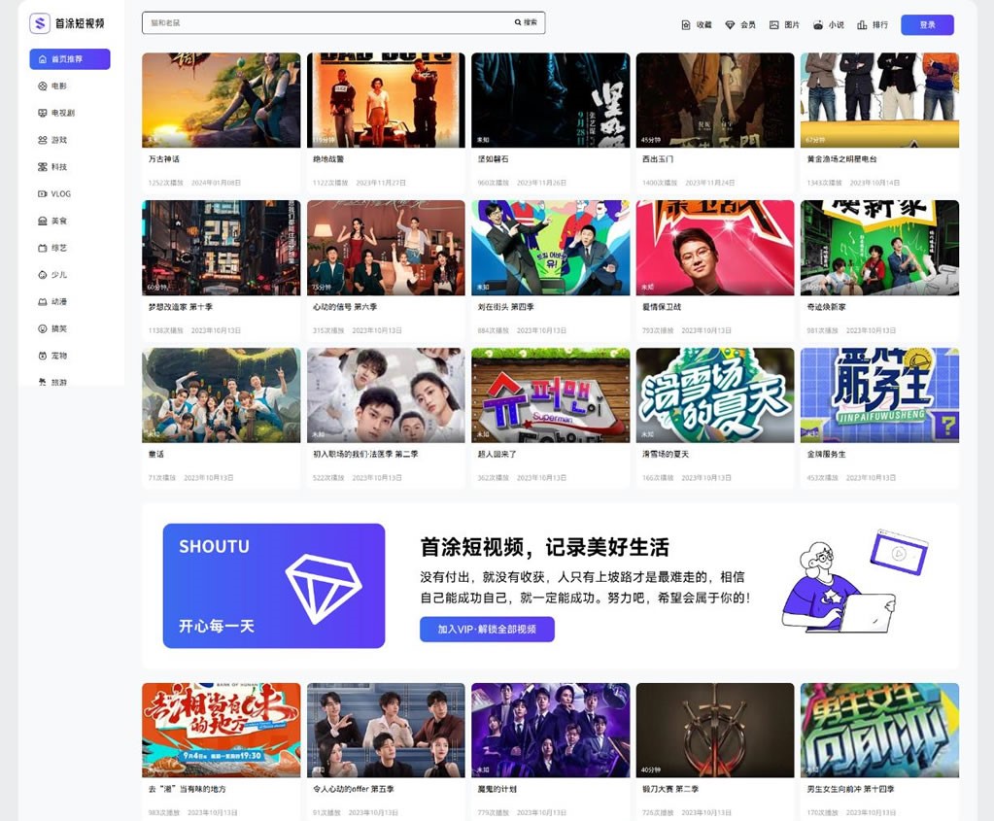This screenshot has height=821, width=994.
Task: Open the 动漫 anime category
Action: point(58,302)
